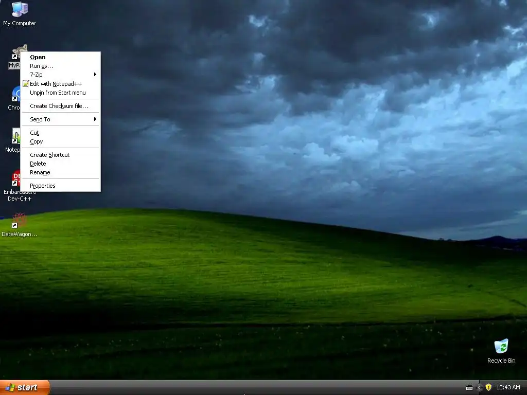Expand the 7-Zip submenu
The image size is (527, 395).
point(61,75)
